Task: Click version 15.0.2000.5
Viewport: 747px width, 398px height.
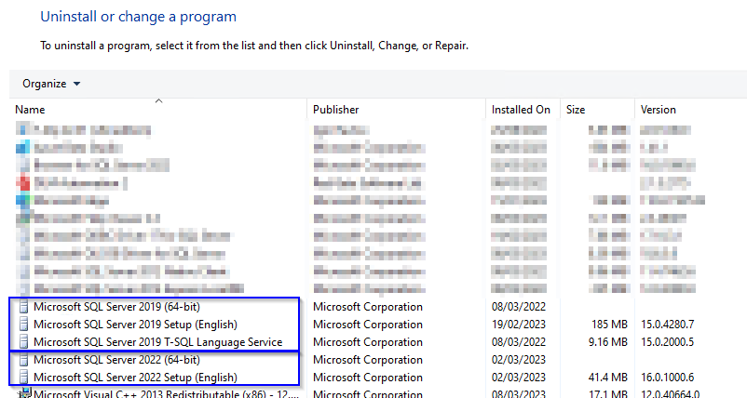Action: click(x=668, y=342)
